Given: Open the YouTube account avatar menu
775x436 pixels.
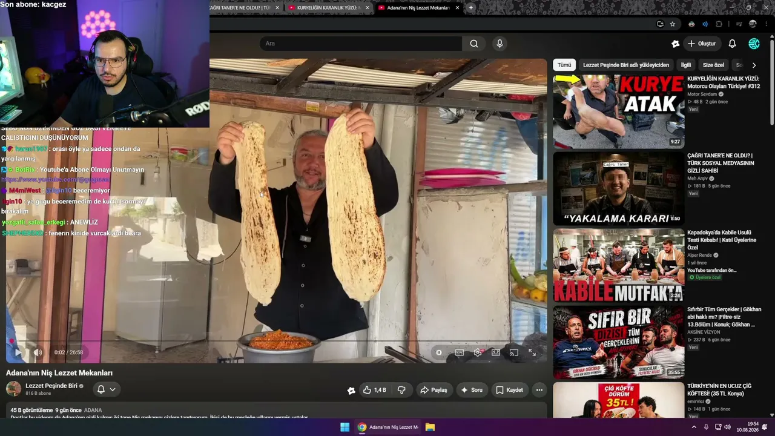Looking at the screenshot, I should [754, 44].
